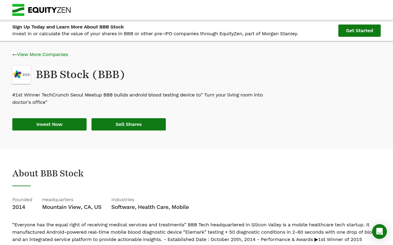The height and width of the screenshot is (245, 393).
Task: Click the Sign Up Today banner headline
Action: coord(68,27)
